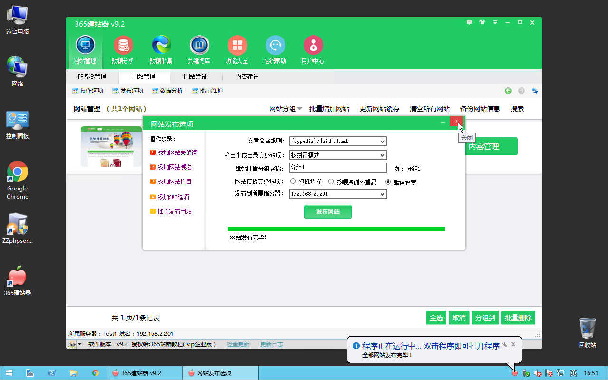Viewport: 608px width, 380px height.
Task: Switch to the 服务器管理 tab
Action: pos(92,76)
